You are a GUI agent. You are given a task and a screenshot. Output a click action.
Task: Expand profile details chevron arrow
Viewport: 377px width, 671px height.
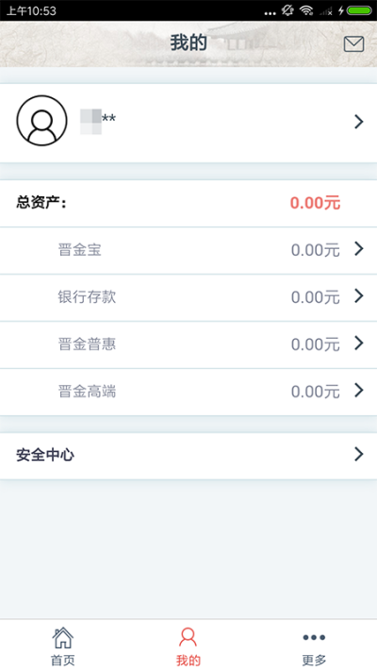point(358,122)
